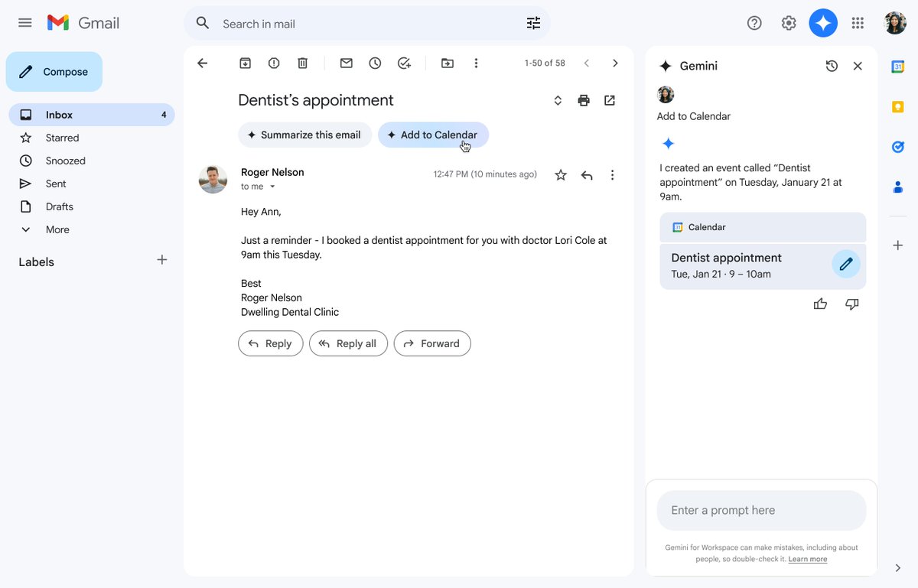Mark the email as unread
This screenshot has height=588, width=918.
(x=346, y=63)
